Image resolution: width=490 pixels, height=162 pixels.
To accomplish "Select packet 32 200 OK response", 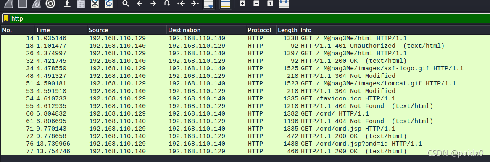I will 245,61.
